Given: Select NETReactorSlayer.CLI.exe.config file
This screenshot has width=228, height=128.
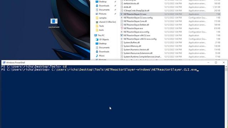Looking at the screenshot, I should (x=138, y=18).
